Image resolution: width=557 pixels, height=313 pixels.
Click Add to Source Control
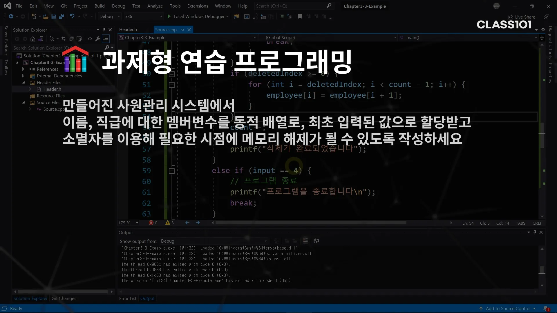[x=508, y=308]
